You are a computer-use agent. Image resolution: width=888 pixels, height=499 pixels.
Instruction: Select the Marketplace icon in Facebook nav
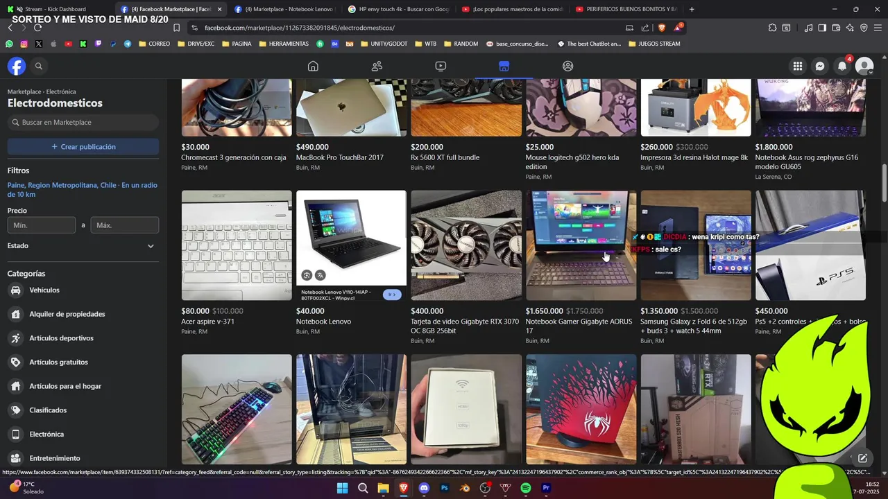pos(504,66)
